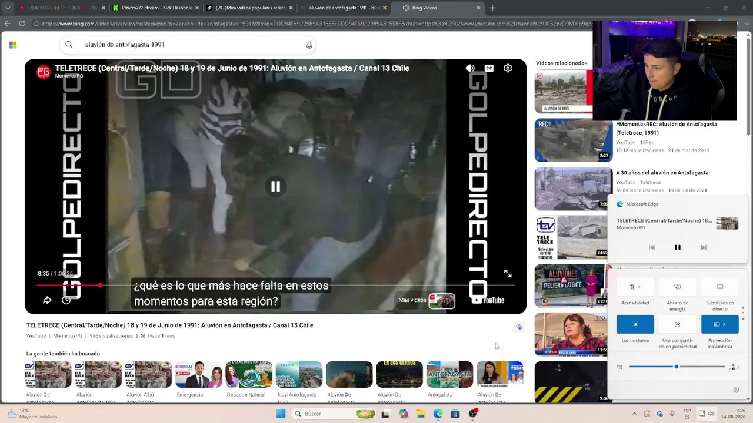Seek on the red video progress bar

click(275, 286)
